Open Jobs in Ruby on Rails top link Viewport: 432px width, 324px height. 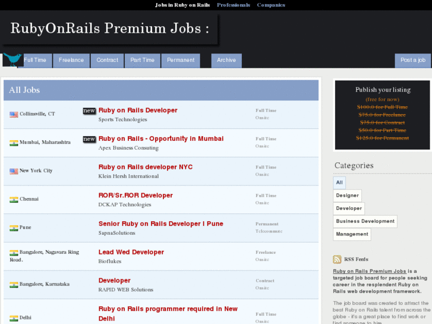click(182, 5)
